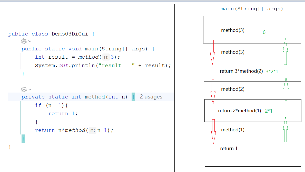Click the AI assistant icon above private method

24,89
